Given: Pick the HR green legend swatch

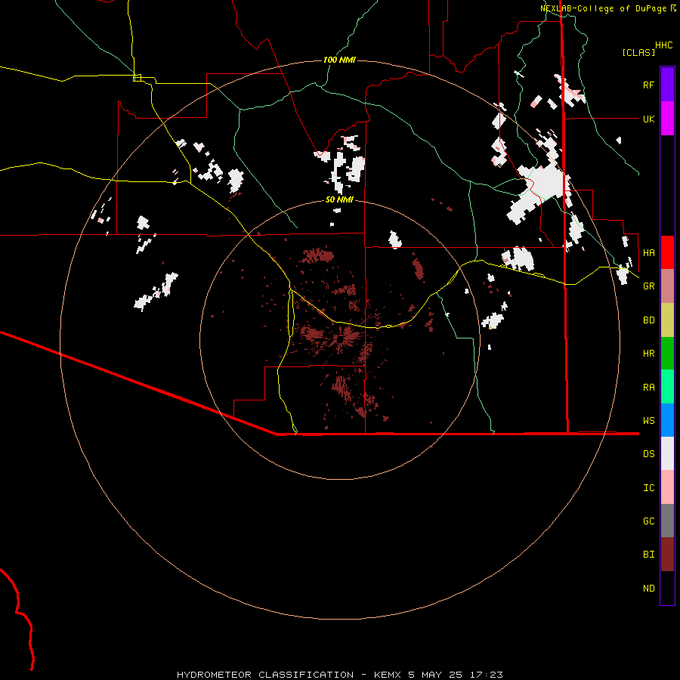Looking at the screenshot, I should (x=667, y=353).
